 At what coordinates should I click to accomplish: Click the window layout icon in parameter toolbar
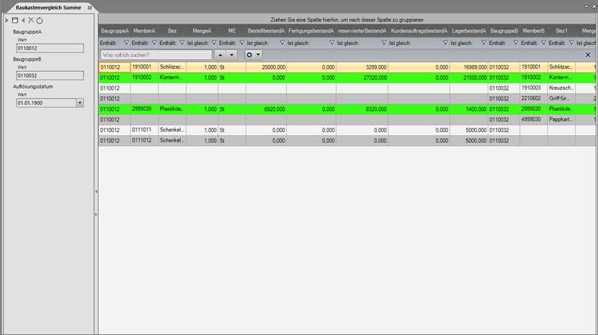coord(15,20)
